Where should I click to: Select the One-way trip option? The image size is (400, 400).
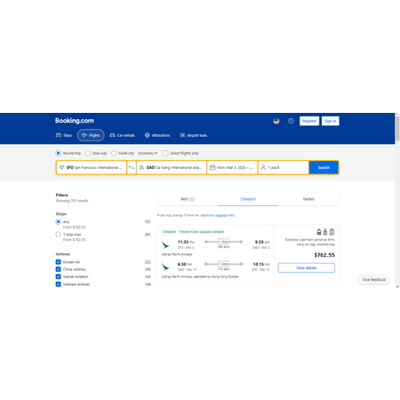coord(96,153)
